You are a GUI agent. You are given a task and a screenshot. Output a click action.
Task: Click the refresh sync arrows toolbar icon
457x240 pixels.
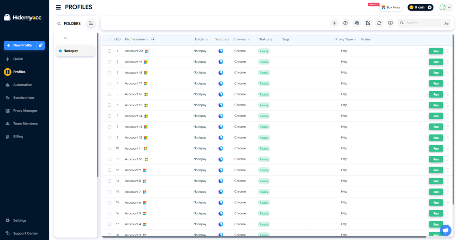379,23
